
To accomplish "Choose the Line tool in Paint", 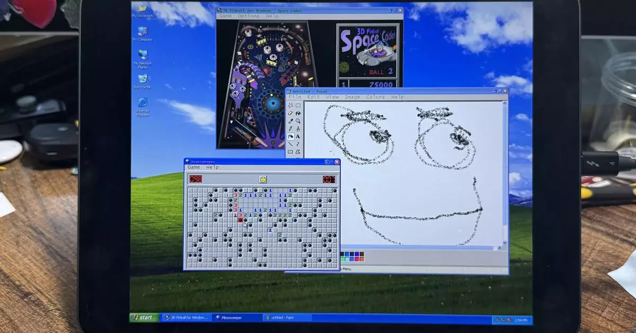I will (290, 144).
